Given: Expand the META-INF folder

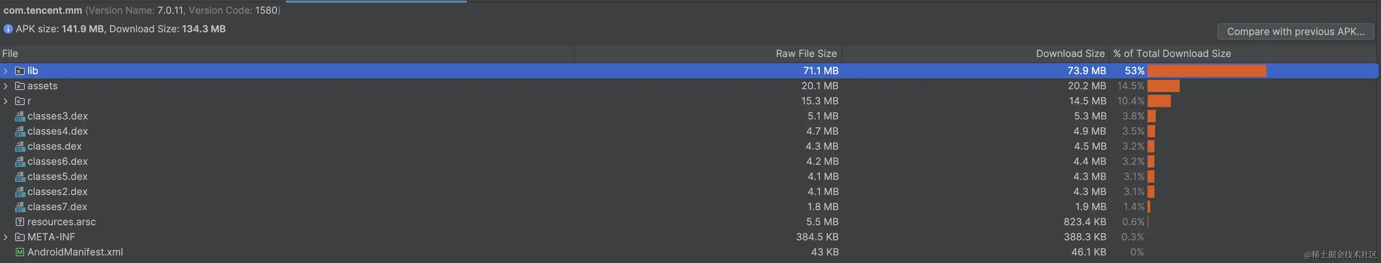Looking at the screenshot, I should [x=5, y=237].
